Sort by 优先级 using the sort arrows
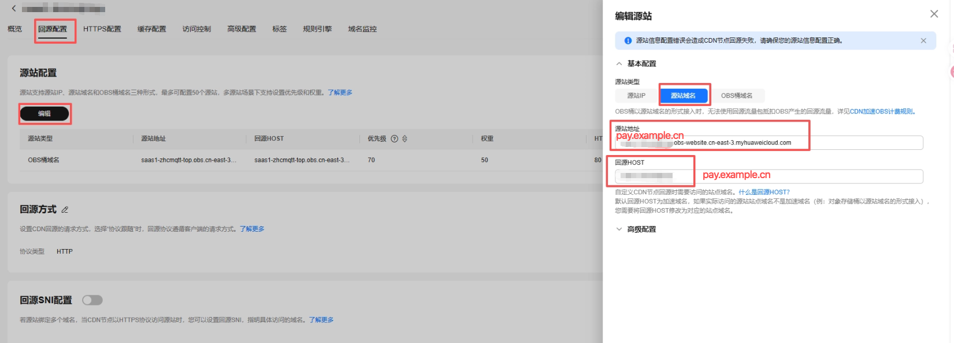Screen dimensions: 954x343 404,138
